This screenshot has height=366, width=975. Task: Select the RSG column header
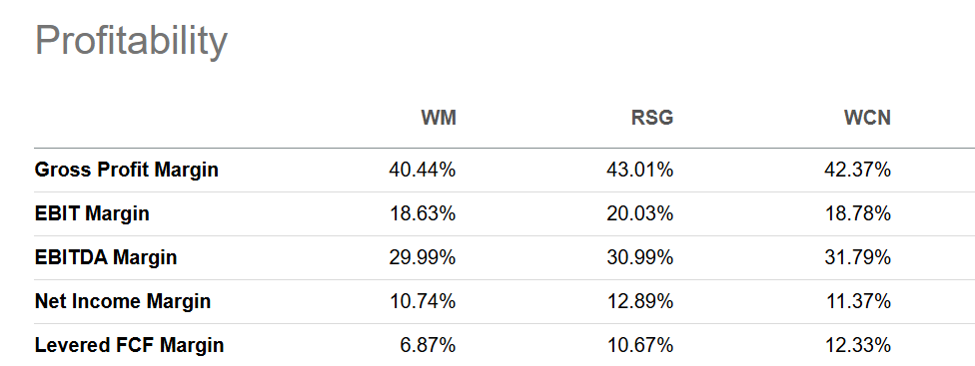pyautogui.click(x=652, y=118)
